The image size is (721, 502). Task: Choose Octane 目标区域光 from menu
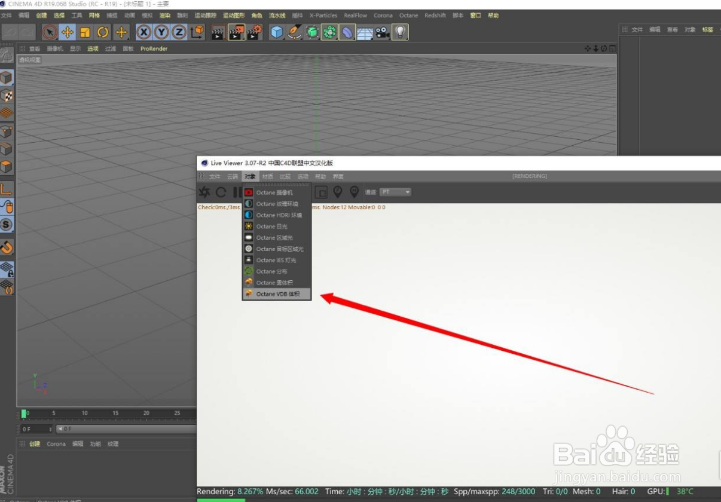[x=277, y=249]
